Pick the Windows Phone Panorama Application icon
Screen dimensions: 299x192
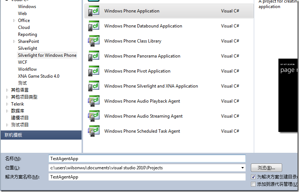click(94, 56)
